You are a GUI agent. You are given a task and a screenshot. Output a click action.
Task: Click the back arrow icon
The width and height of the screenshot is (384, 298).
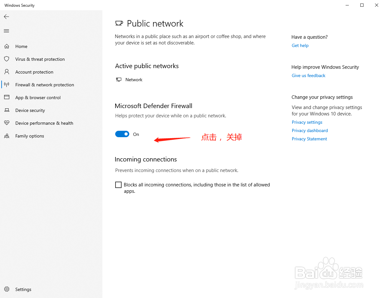[6, 17]
